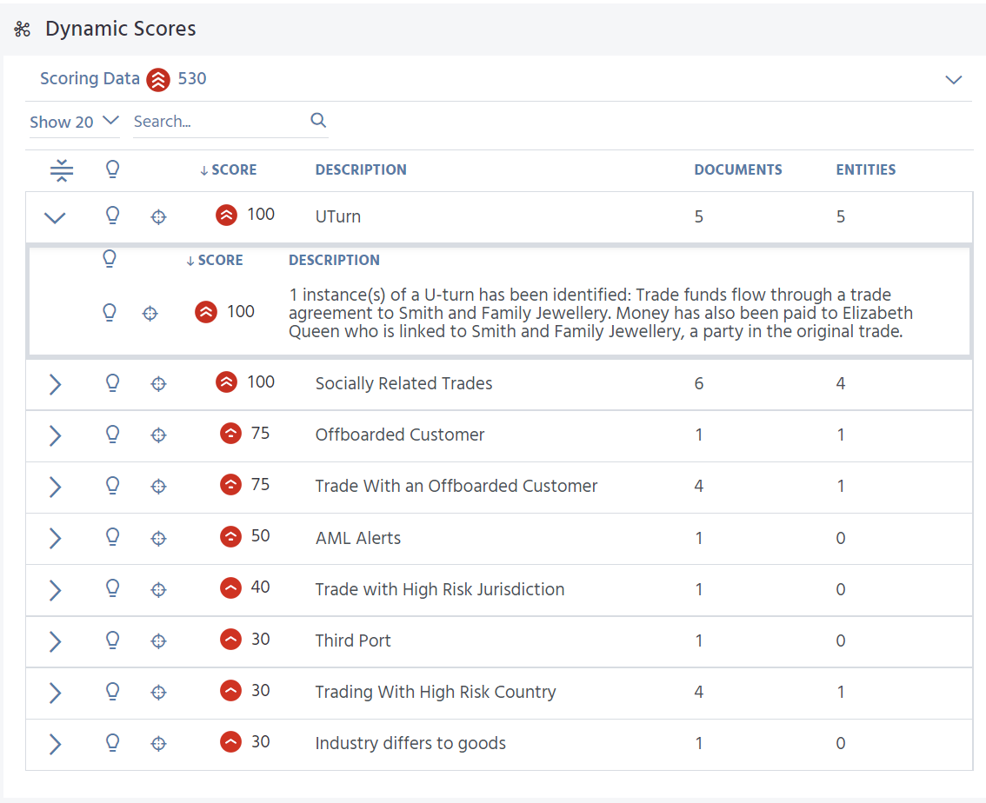
Task: Click the target locate icon on the UTurn row
Action: [x=158, y=216]
